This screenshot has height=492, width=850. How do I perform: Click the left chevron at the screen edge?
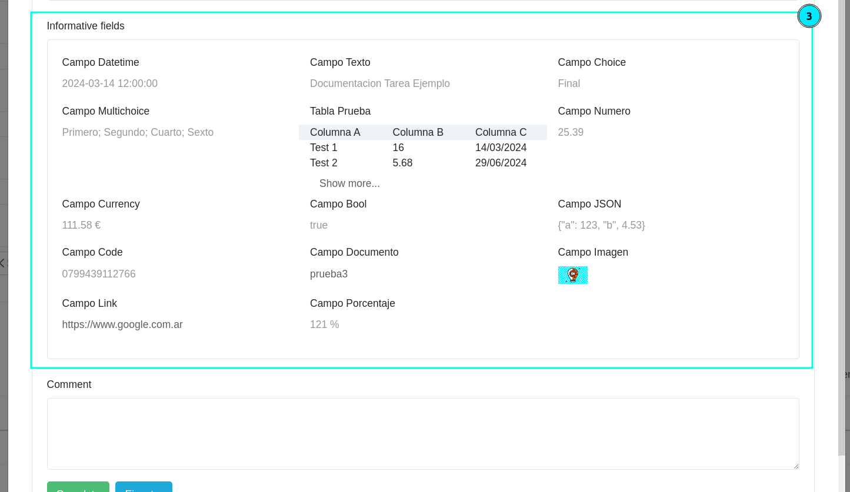[3, 263]
